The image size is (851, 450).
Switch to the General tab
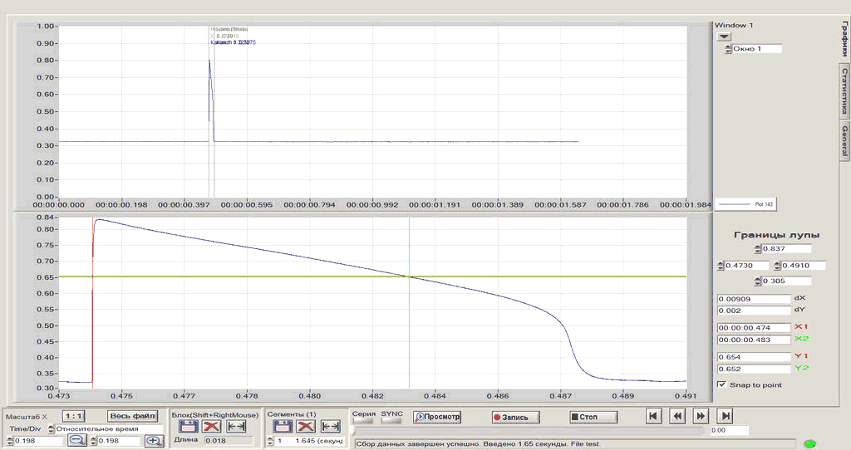tap(844, 141)
